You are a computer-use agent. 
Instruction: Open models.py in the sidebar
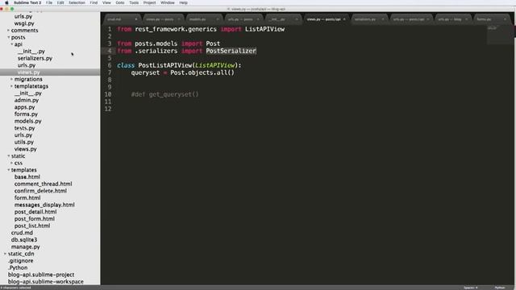coord(27,121)
